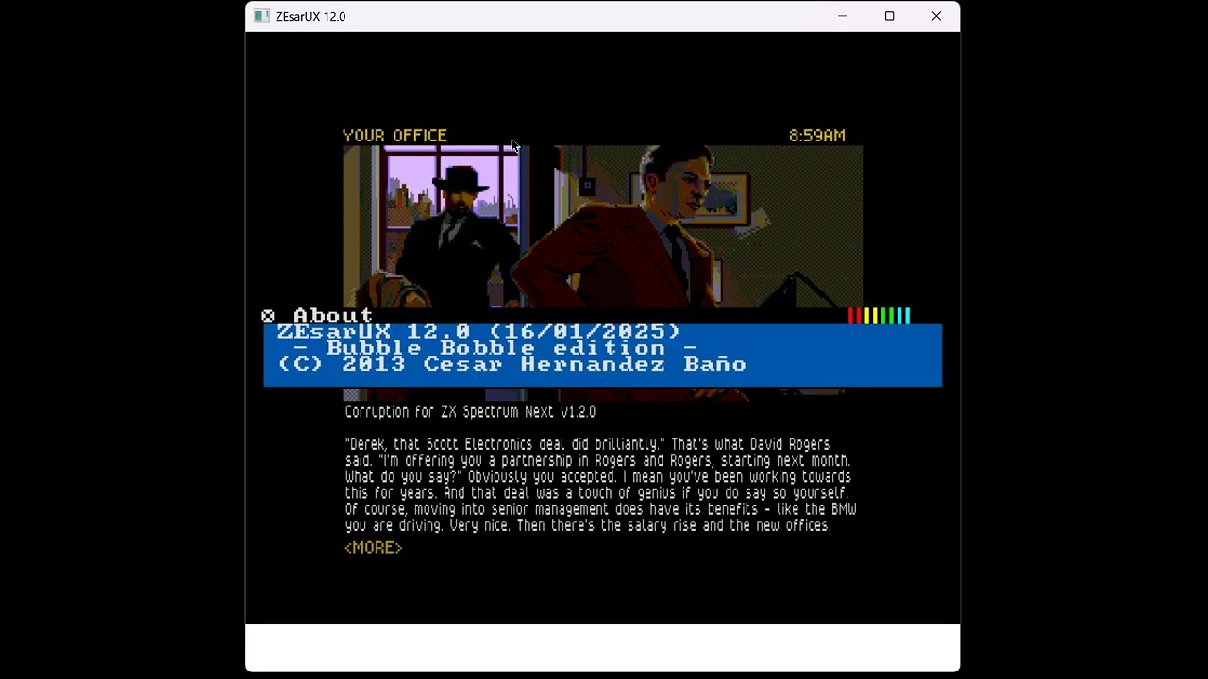Click the ZEsarUX 12.0 (16/01/2025) version line
1208x679 pixels.
pyautogui.click(x=478, y=332)
